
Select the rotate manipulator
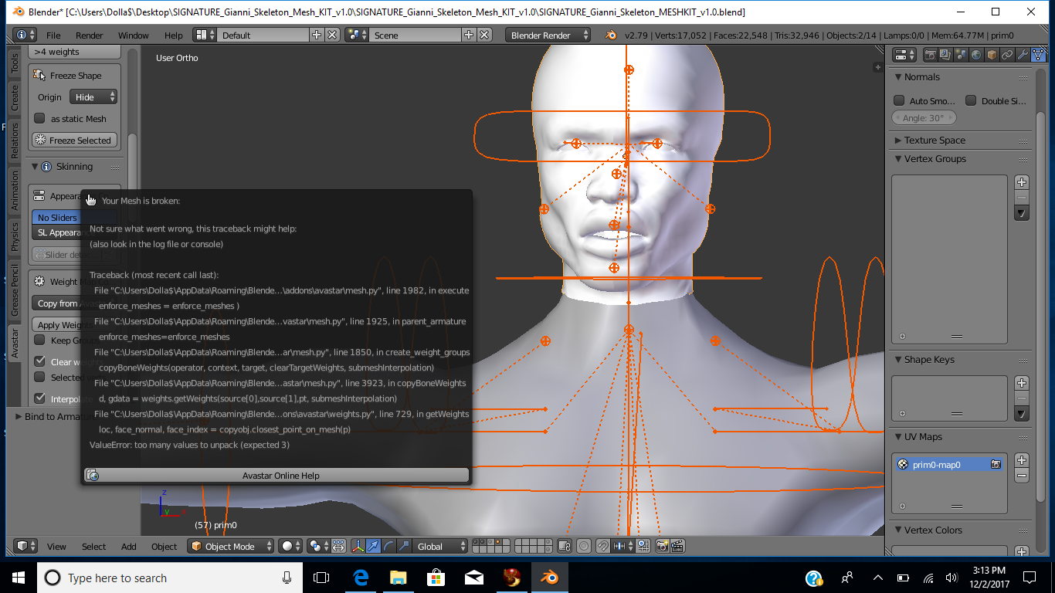click(x=389, y=546)
